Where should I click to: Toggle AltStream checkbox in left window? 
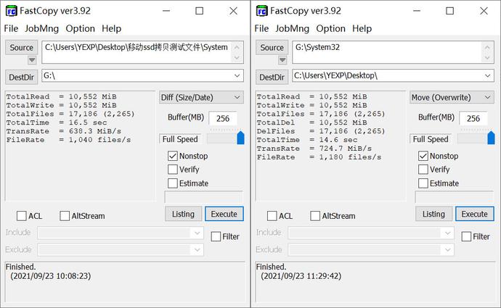pos(65,216)
